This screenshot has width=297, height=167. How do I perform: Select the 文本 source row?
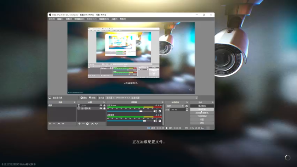(x=91, y=105)
